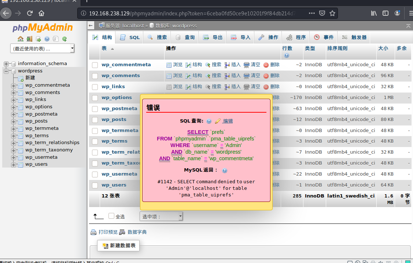Screen dimensions: 413x263
Task: Open wp_commentmeta table link in list
Action: pyautogui.click(x=126, y=65)
